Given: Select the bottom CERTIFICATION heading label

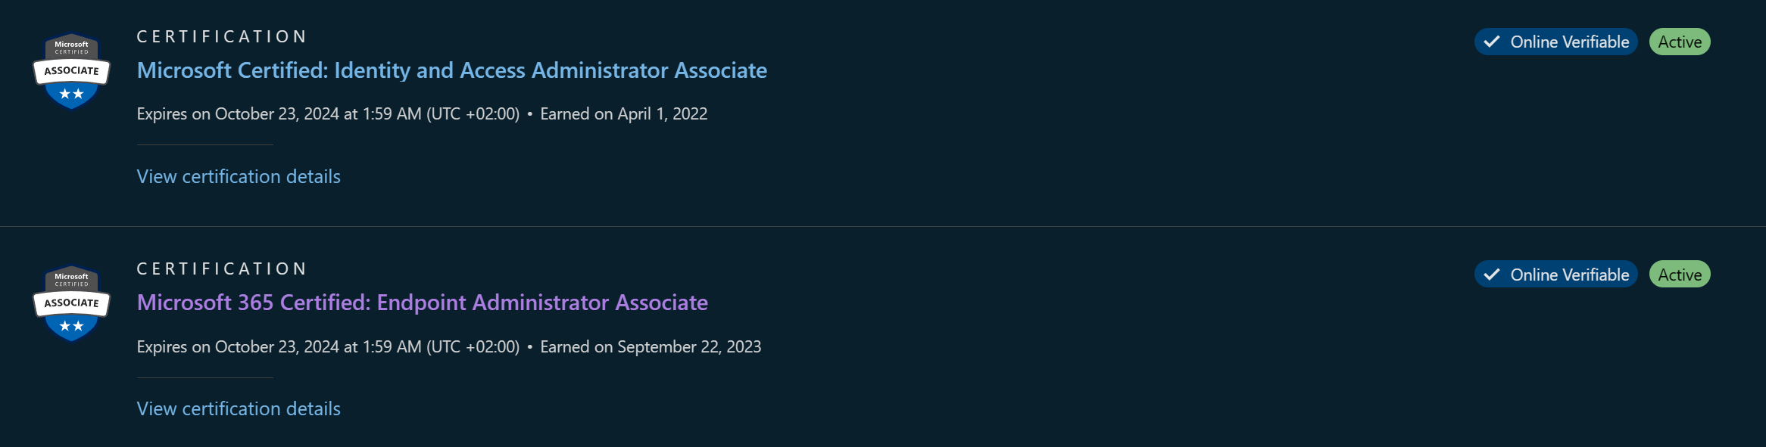Looking at the screenshot, I should [220, 269].
